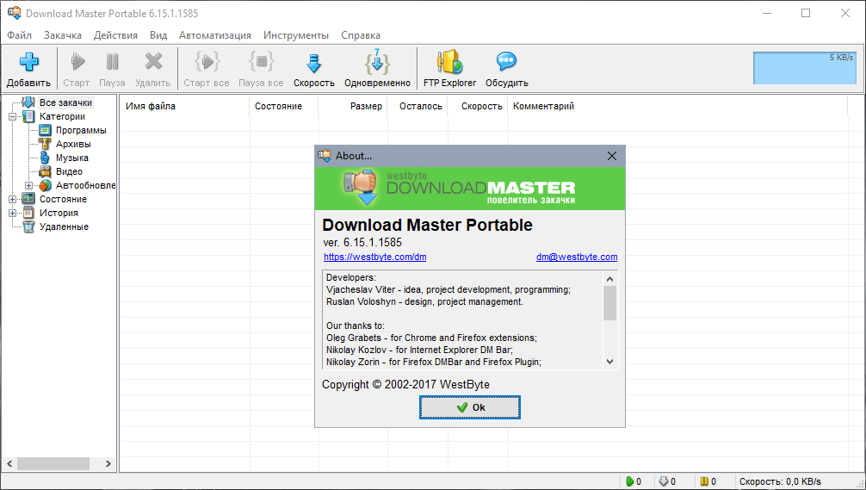Viewport: 866px width, 490px height.
Task: Sort by Размер column header
Action: [x=353, y=106]
